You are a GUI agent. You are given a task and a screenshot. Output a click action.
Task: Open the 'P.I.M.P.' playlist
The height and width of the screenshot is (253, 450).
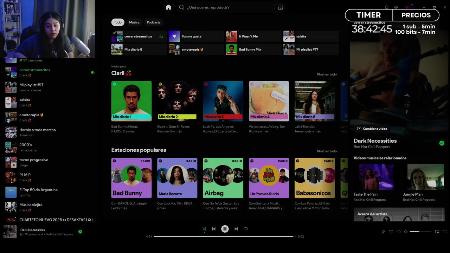click(x=51, y=177)
